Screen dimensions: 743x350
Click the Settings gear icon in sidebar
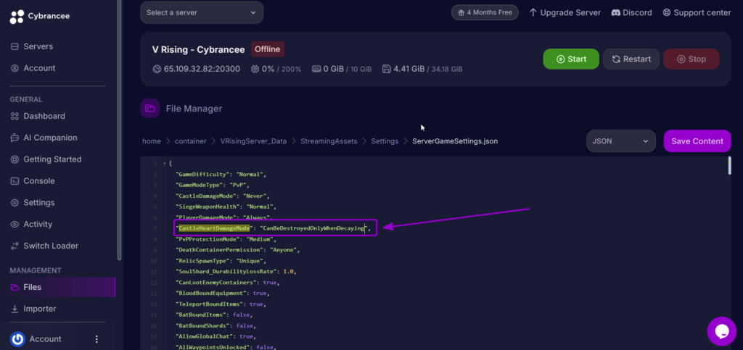coord(15,202)
